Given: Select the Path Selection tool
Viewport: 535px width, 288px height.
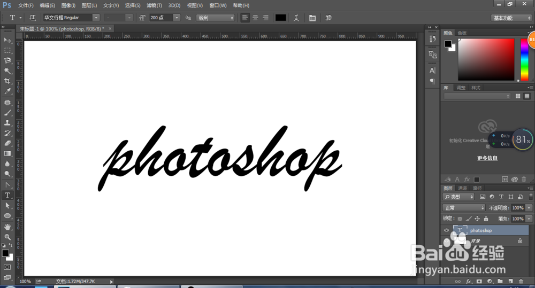Looking at the screenshot, I should point(7,206).
